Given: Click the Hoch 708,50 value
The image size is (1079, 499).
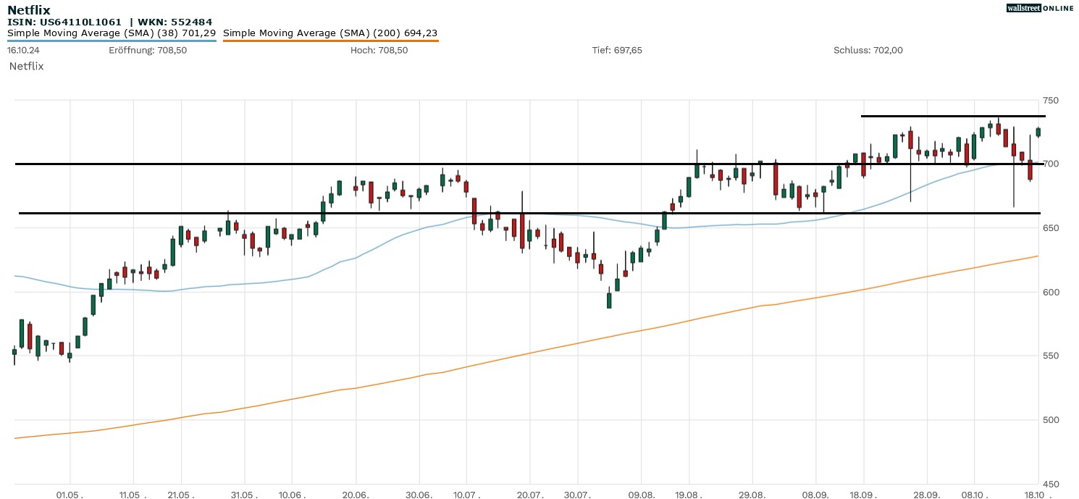Looking at the screenshot, I should pos(379,51).
